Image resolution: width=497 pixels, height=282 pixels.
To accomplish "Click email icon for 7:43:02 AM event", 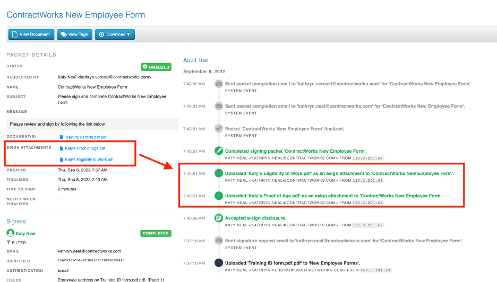I will pos(219,84).
